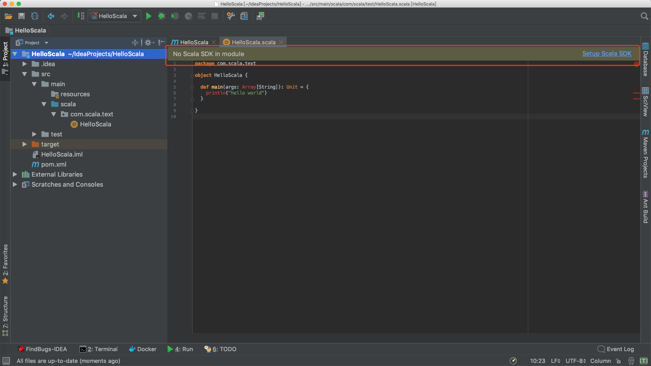
Task: Collapse the scala source folder
Action: pyautogui.click(x=44, y=104)
